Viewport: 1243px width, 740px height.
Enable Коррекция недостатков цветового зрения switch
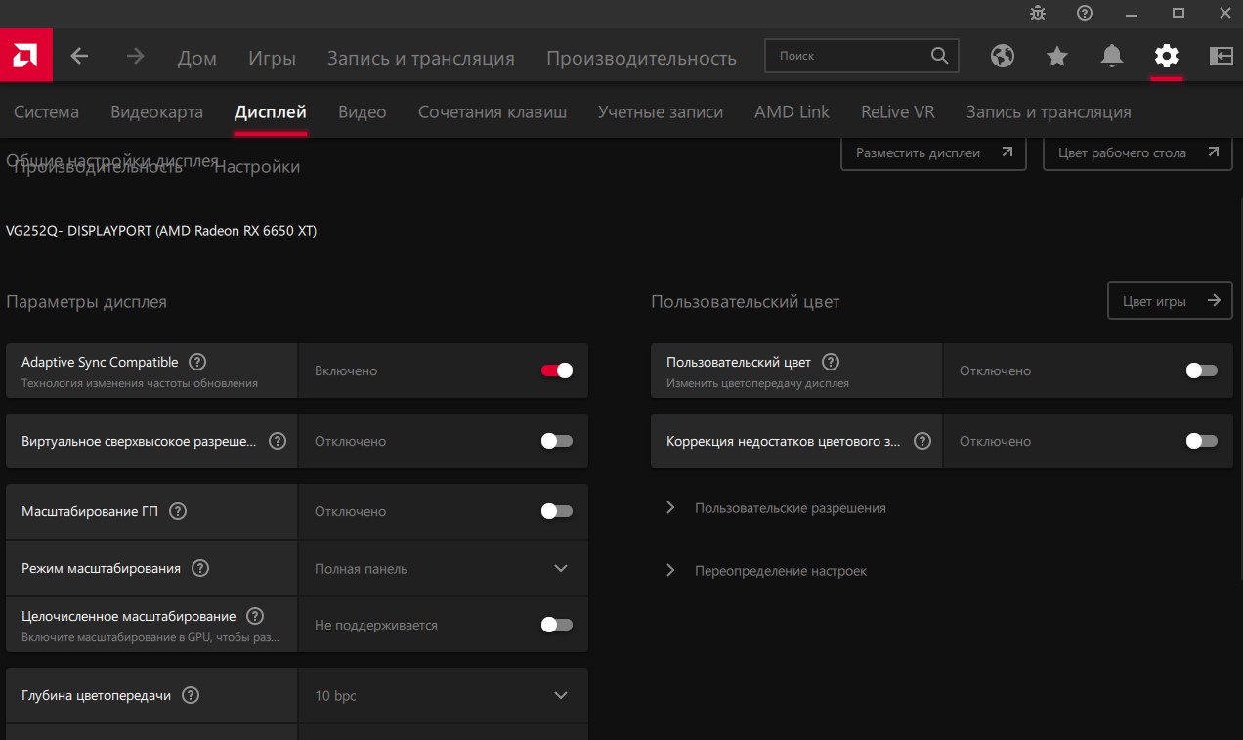[1202, 441]
